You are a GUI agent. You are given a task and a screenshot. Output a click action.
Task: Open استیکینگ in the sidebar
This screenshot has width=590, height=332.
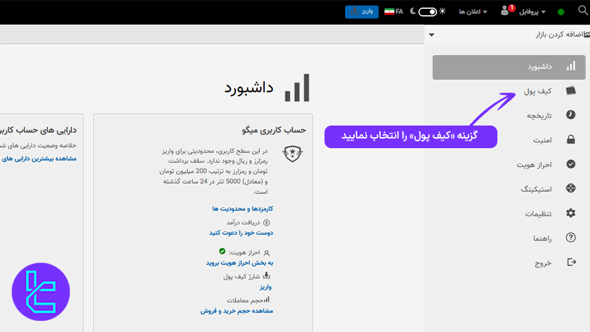[536, 189]
